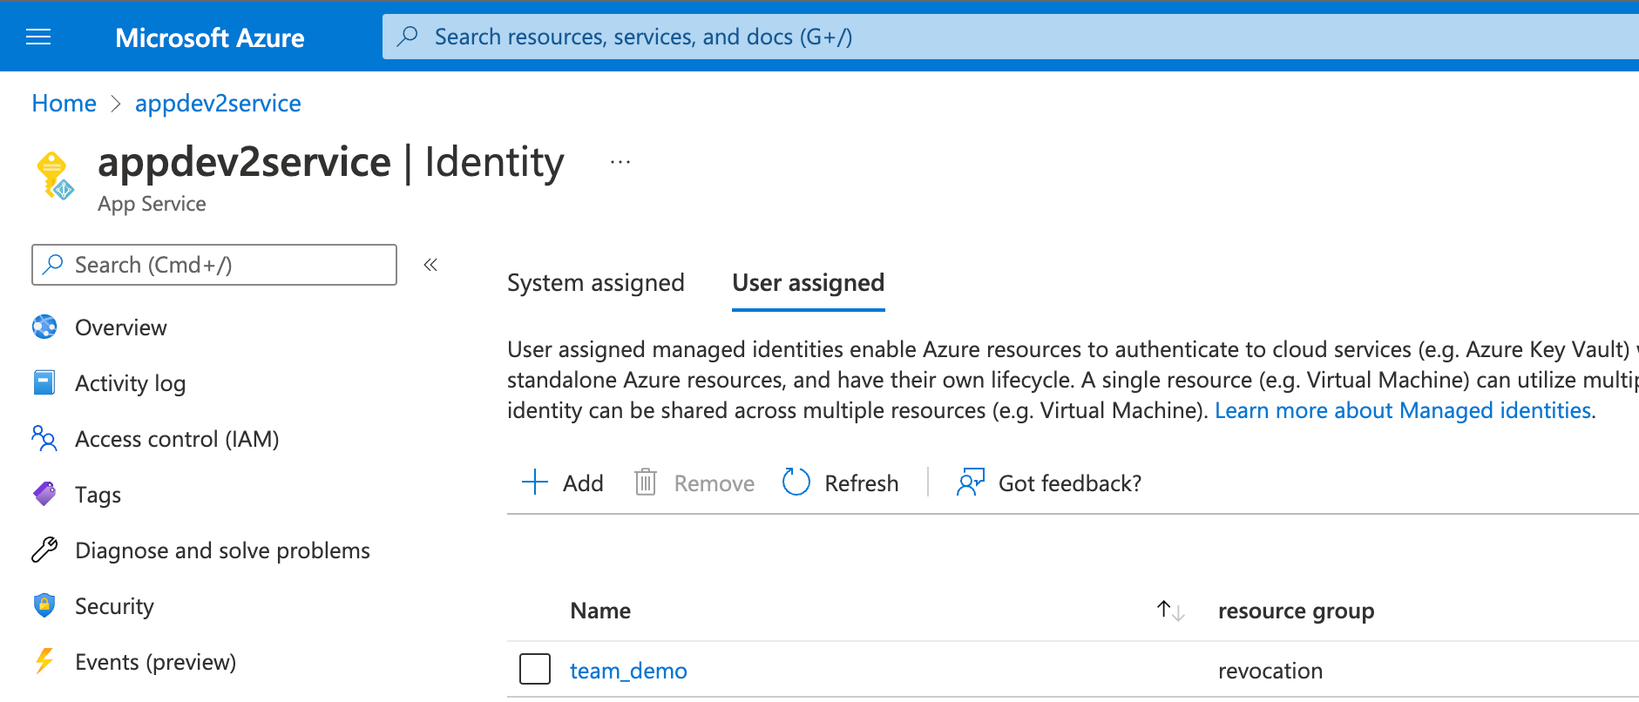Go to Home in breadcrumb
Viewport: 1639px width, 702px height.
click(64, 103)
